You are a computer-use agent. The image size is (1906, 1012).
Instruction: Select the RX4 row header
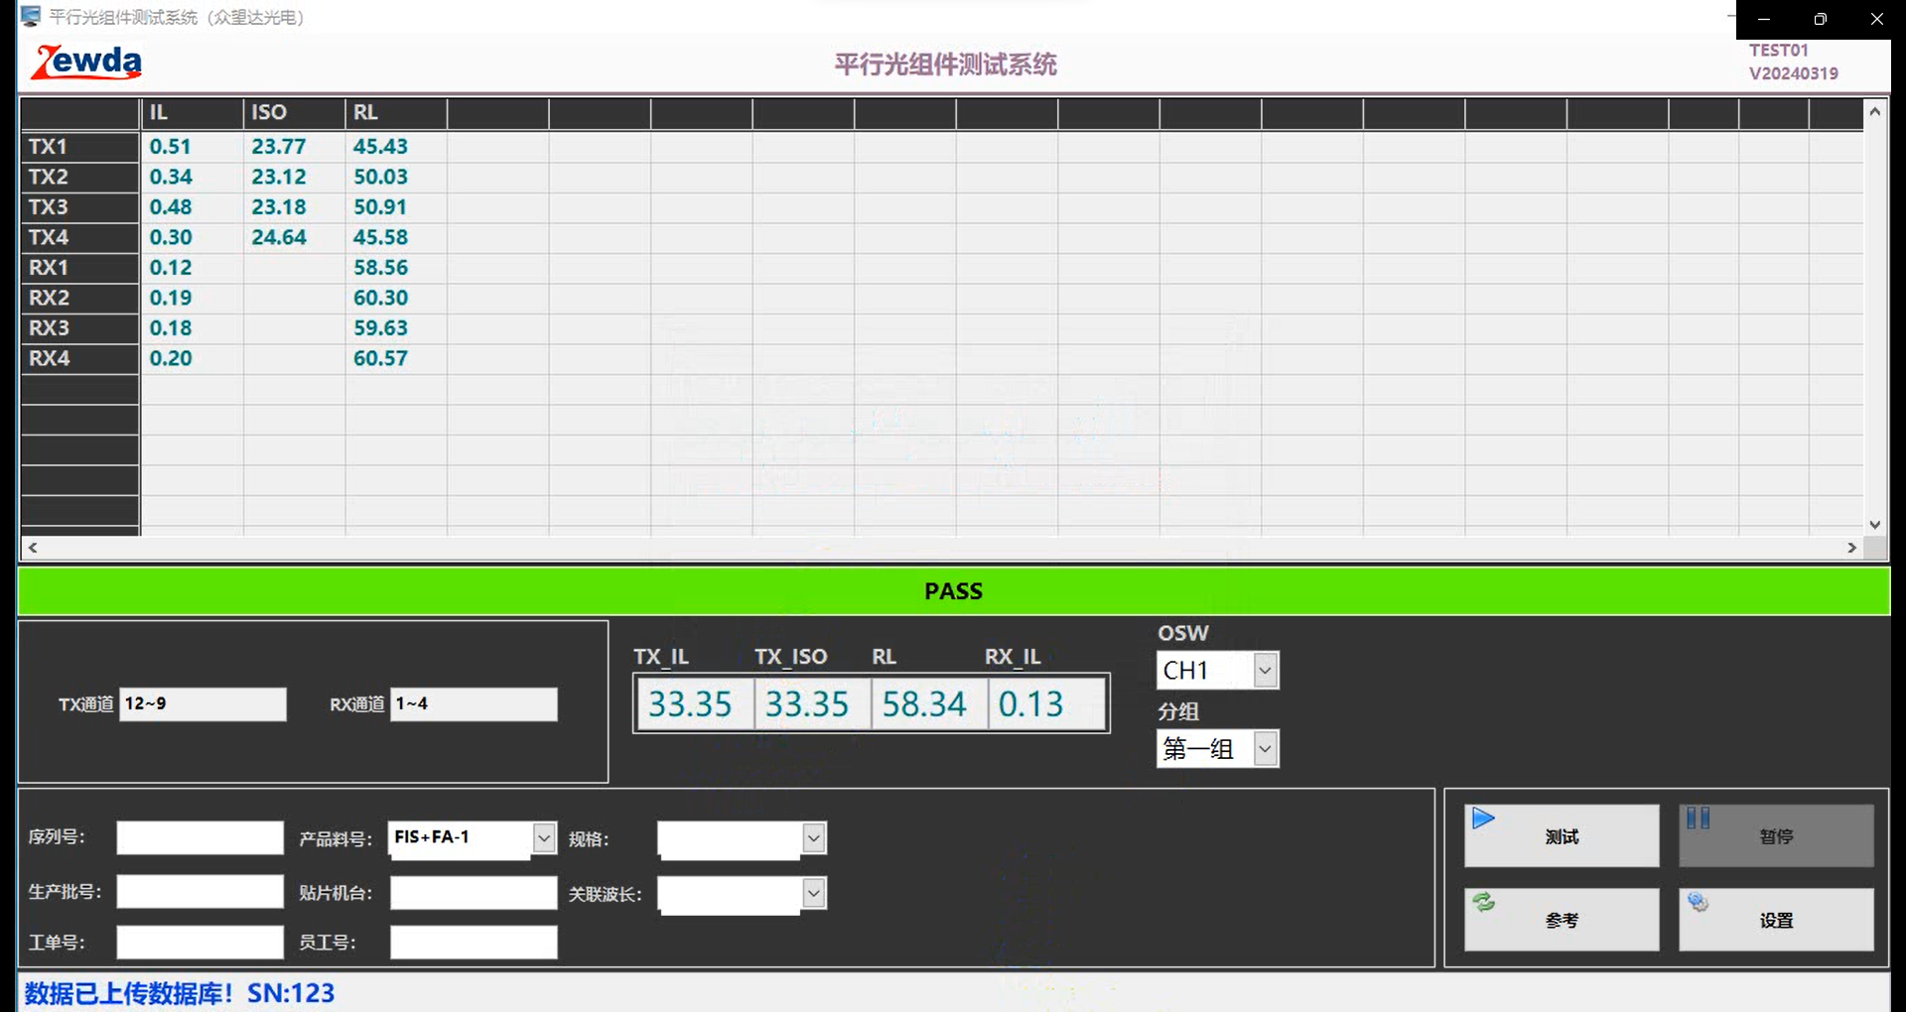pyautogui.click(x=80, y=358)
